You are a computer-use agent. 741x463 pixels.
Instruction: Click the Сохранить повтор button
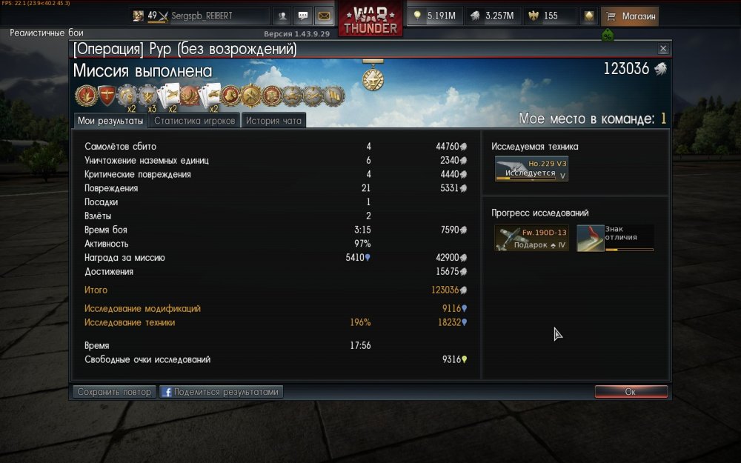pos(114,392)
